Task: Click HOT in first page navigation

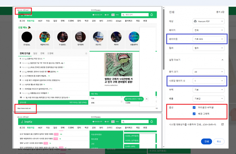Action: 40,21
